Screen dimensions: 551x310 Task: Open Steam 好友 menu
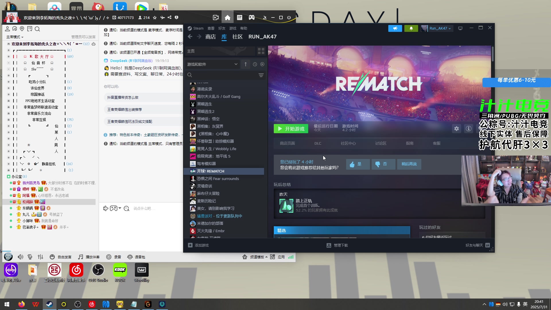(x=222, y=28)
